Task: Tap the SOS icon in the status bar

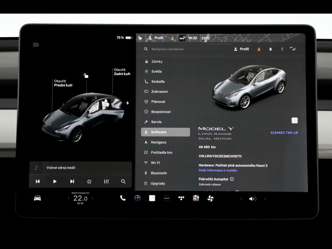Action: click(x=182, y=38)
